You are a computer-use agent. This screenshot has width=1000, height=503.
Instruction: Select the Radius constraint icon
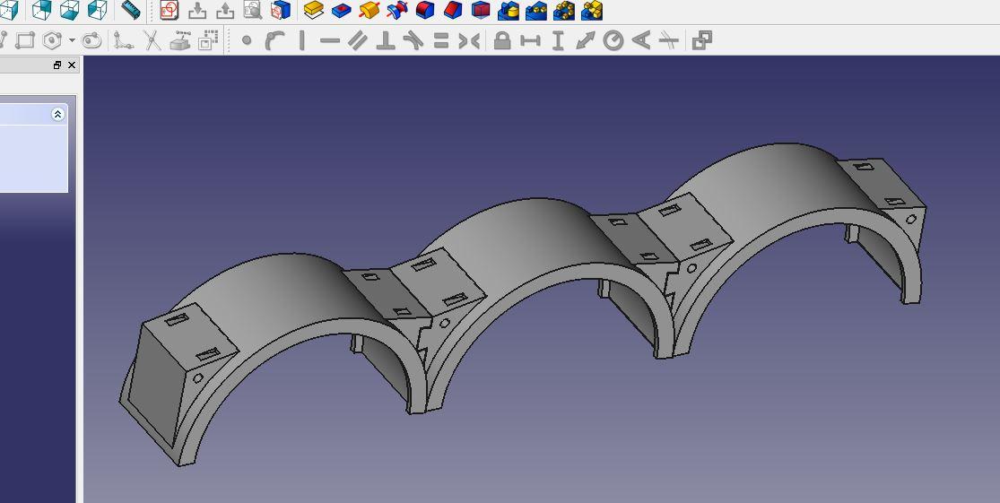coord(613,40)
